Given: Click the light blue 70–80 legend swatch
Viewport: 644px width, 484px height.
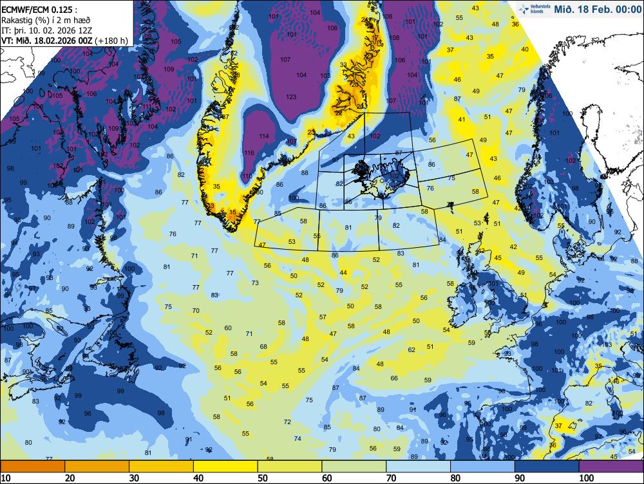Looking at the screenshot, I should click(419, 467).
